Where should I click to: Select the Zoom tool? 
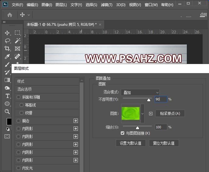point(7,112)
